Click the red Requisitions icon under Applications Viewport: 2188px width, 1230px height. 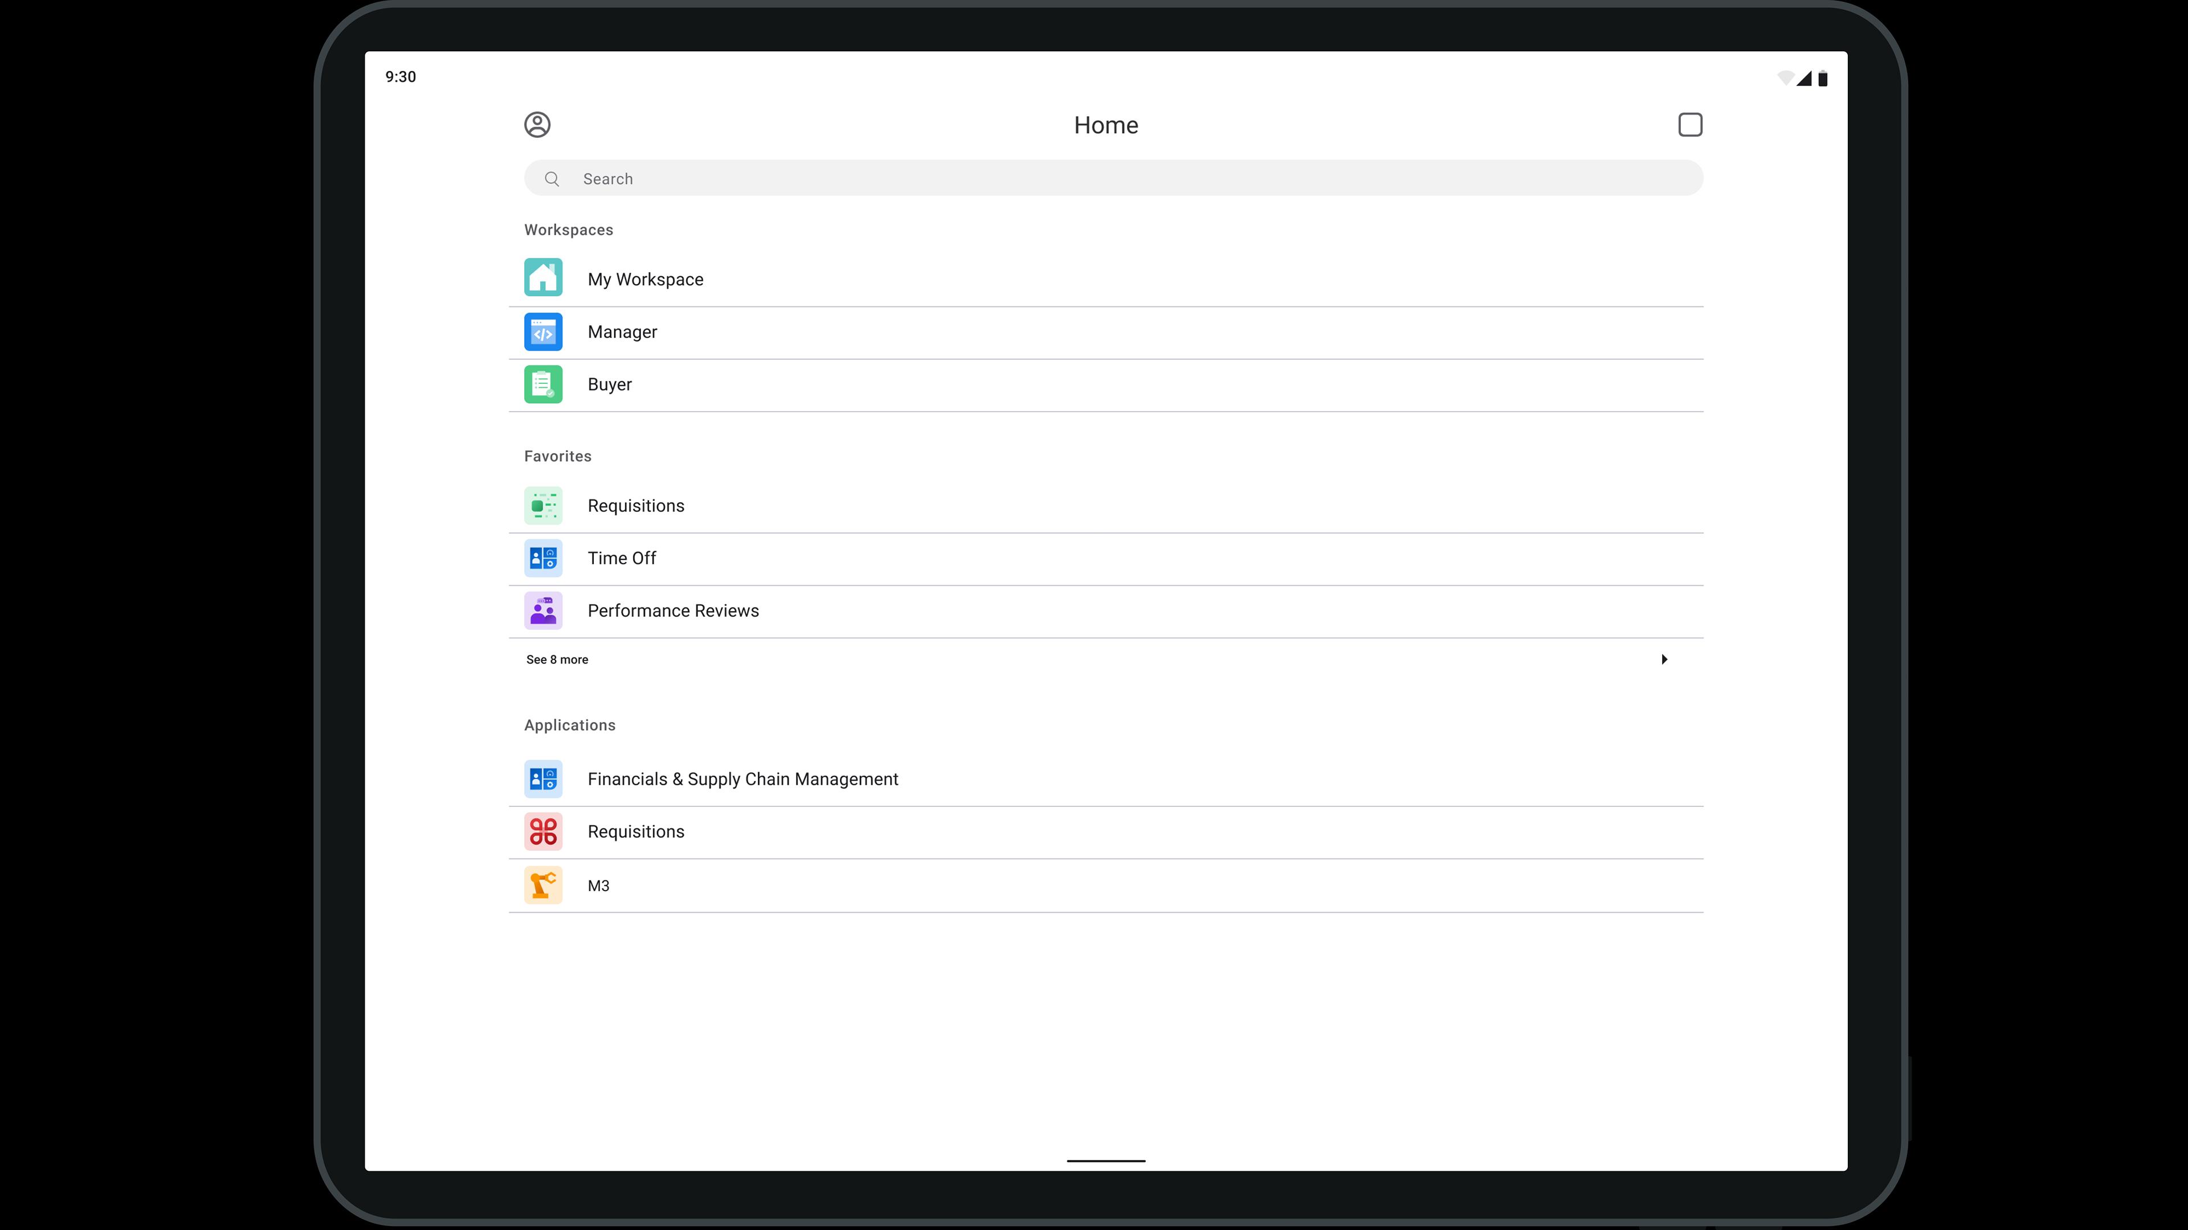point(543,832)
